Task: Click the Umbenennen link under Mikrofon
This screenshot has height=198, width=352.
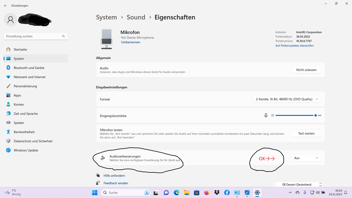Action: tap(131, 42)
